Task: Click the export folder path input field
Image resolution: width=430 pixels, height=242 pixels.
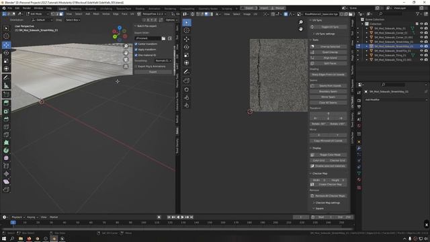Action: [148, 38]
